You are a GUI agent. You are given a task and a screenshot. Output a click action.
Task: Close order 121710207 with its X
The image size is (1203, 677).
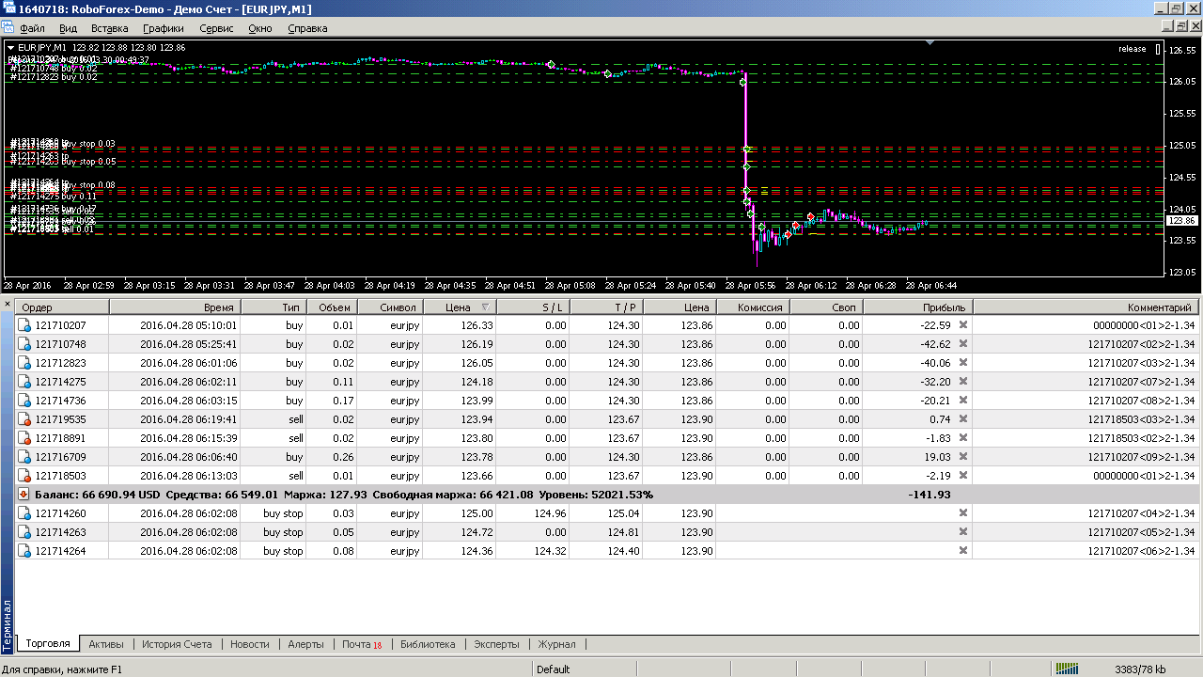click(963, 325)
